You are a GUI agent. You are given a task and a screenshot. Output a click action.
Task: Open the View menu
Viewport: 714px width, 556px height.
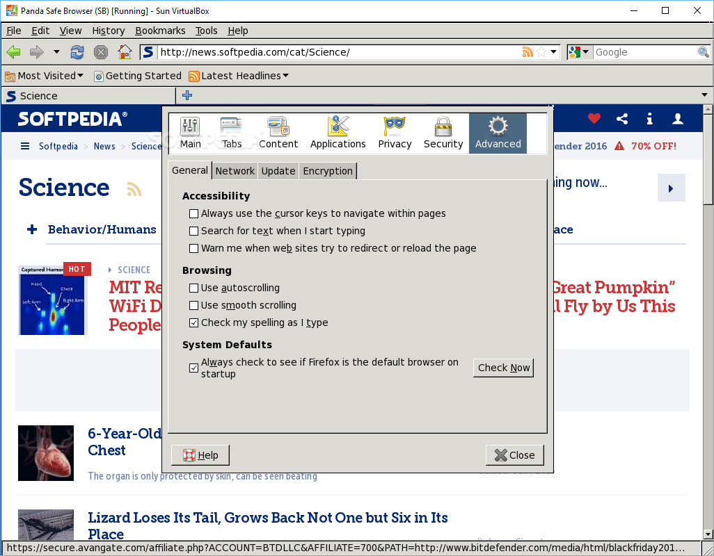click(70, 31)
